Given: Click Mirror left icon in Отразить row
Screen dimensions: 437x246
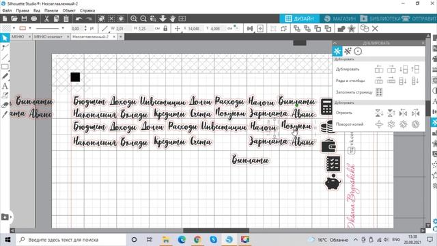Looking at the screenshot, I should (403, 113).
